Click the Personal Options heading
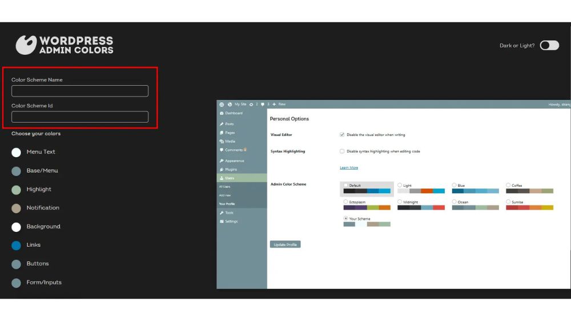 coord(289,119)
